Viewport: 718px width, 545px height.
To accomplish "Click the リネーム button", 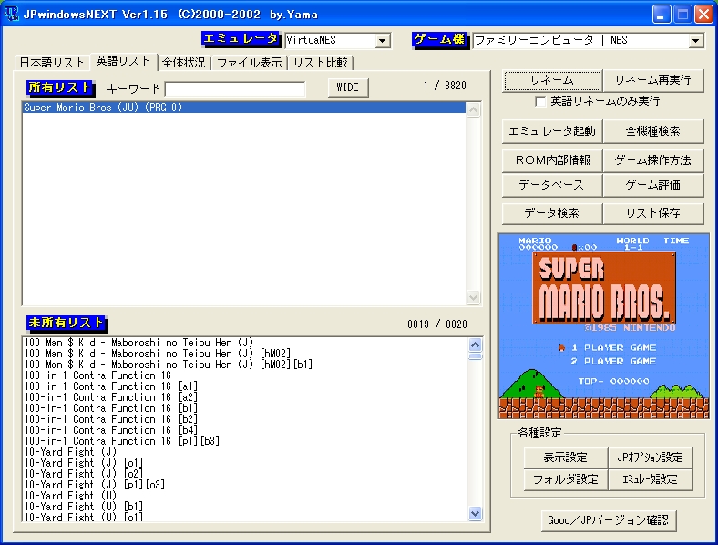I will click(552, 80).
